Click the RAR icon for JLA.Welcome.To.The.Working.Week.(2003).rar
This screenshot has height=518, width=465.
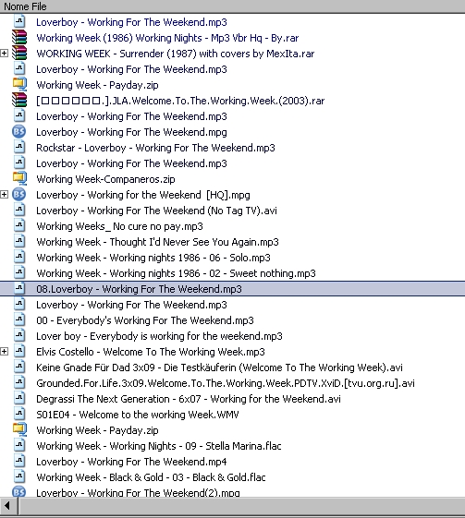pyautogui.click(x=19, y=101)
